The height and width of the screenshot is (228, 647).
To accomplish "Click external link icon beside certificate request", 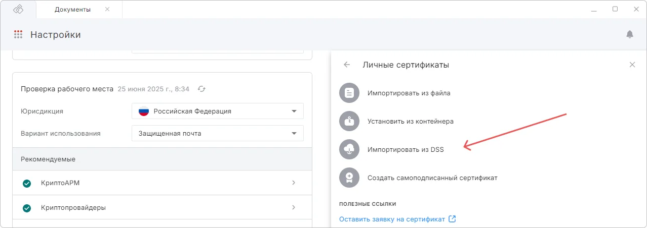I will (x=453, y=219).
